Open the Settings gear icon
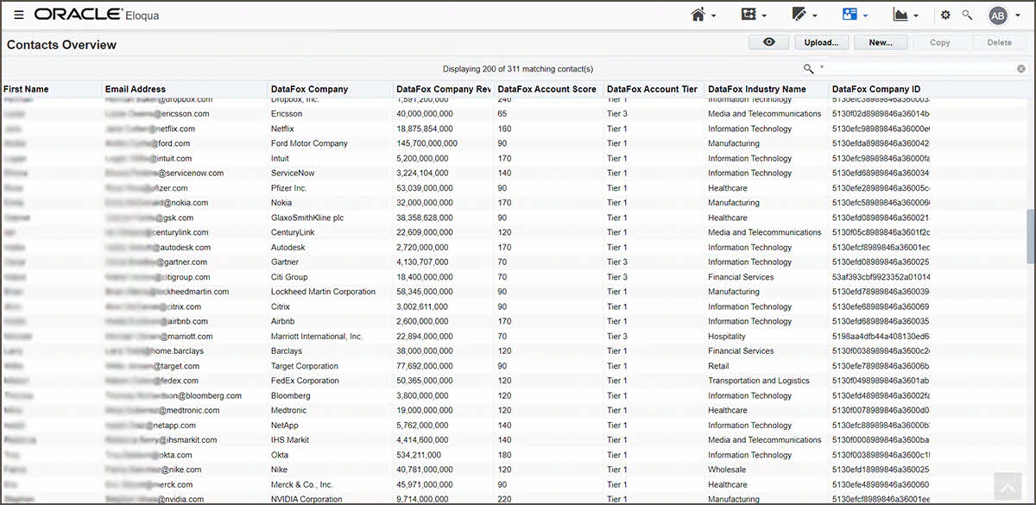Screen dimensions: 1036x505 click(945, 15)
